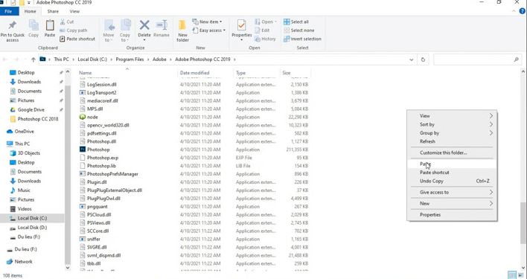Image resolution: width=527 pixels, height=279 pixels.
Task: Select the opencv_world320.dll file
Action: pos(108,125)
